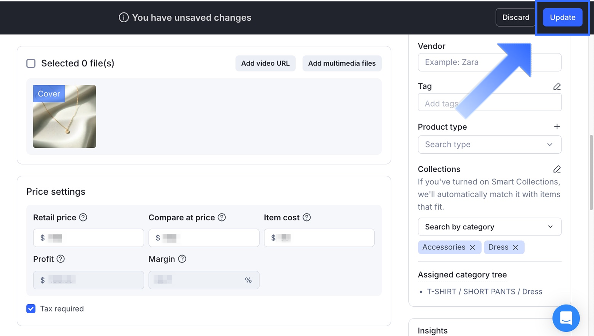Click the Collections edit pencil icon
Image resolution: width=594 pixels, height=336 pixels.
pyautogui.click(x=557, y=169)
